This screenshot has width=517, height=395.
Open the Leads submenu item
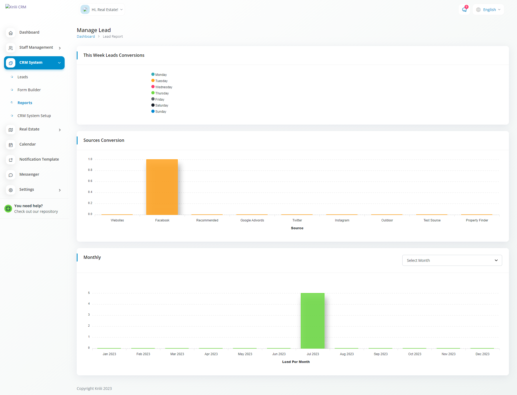[23, 77]
